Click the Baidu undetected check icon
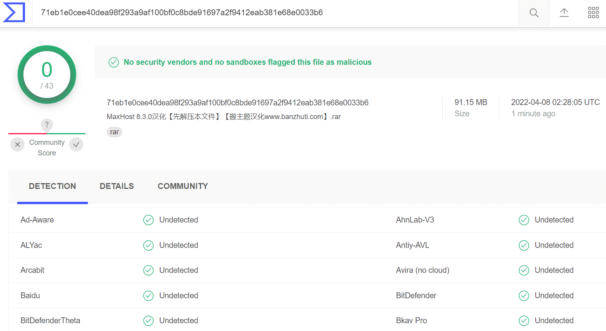606x331 pixels. coord(148,295)
